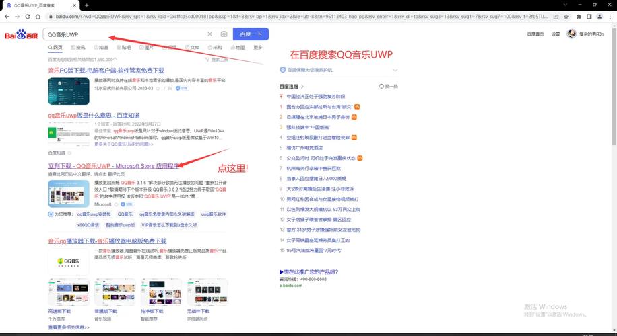Viewport: 617px width, 336px height.
Task: Switch to the 文库 tab
Action: tap(192, 48)
